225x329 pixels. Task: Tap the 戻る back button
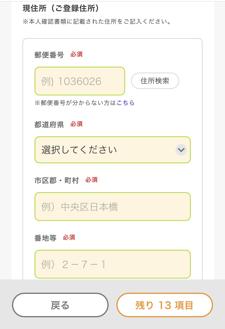click(x=60, y=305)
